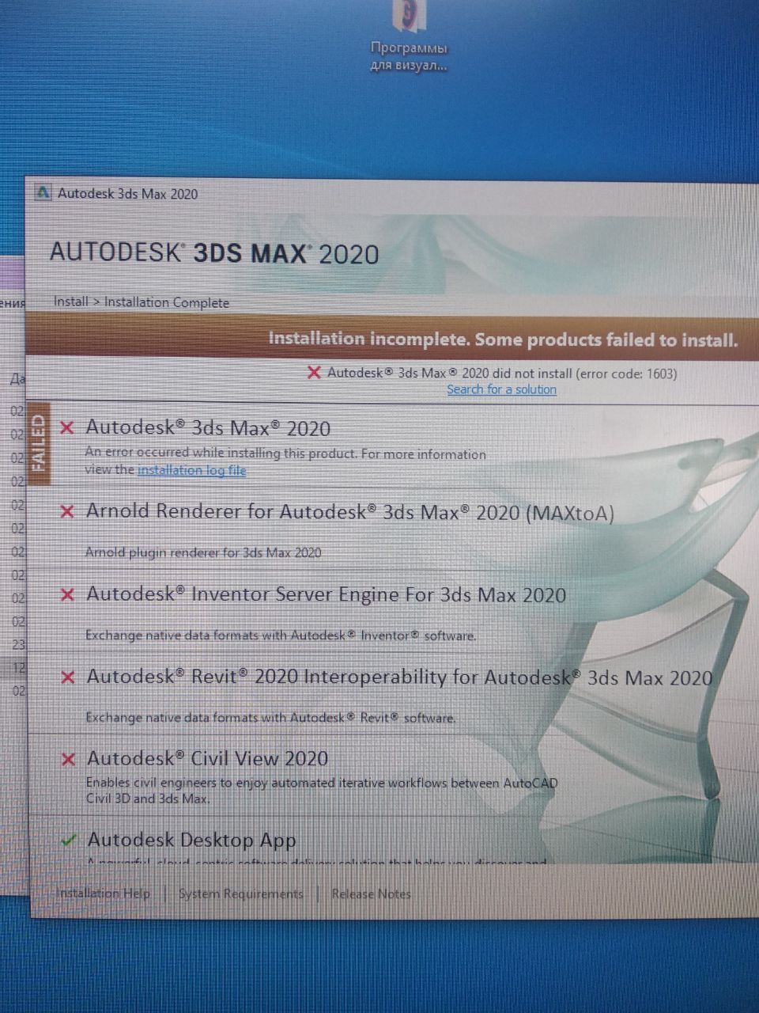759x1013 pixels.
Task: Click the red X next to Revit 2020 Interoperability
Action: (68, 677)
